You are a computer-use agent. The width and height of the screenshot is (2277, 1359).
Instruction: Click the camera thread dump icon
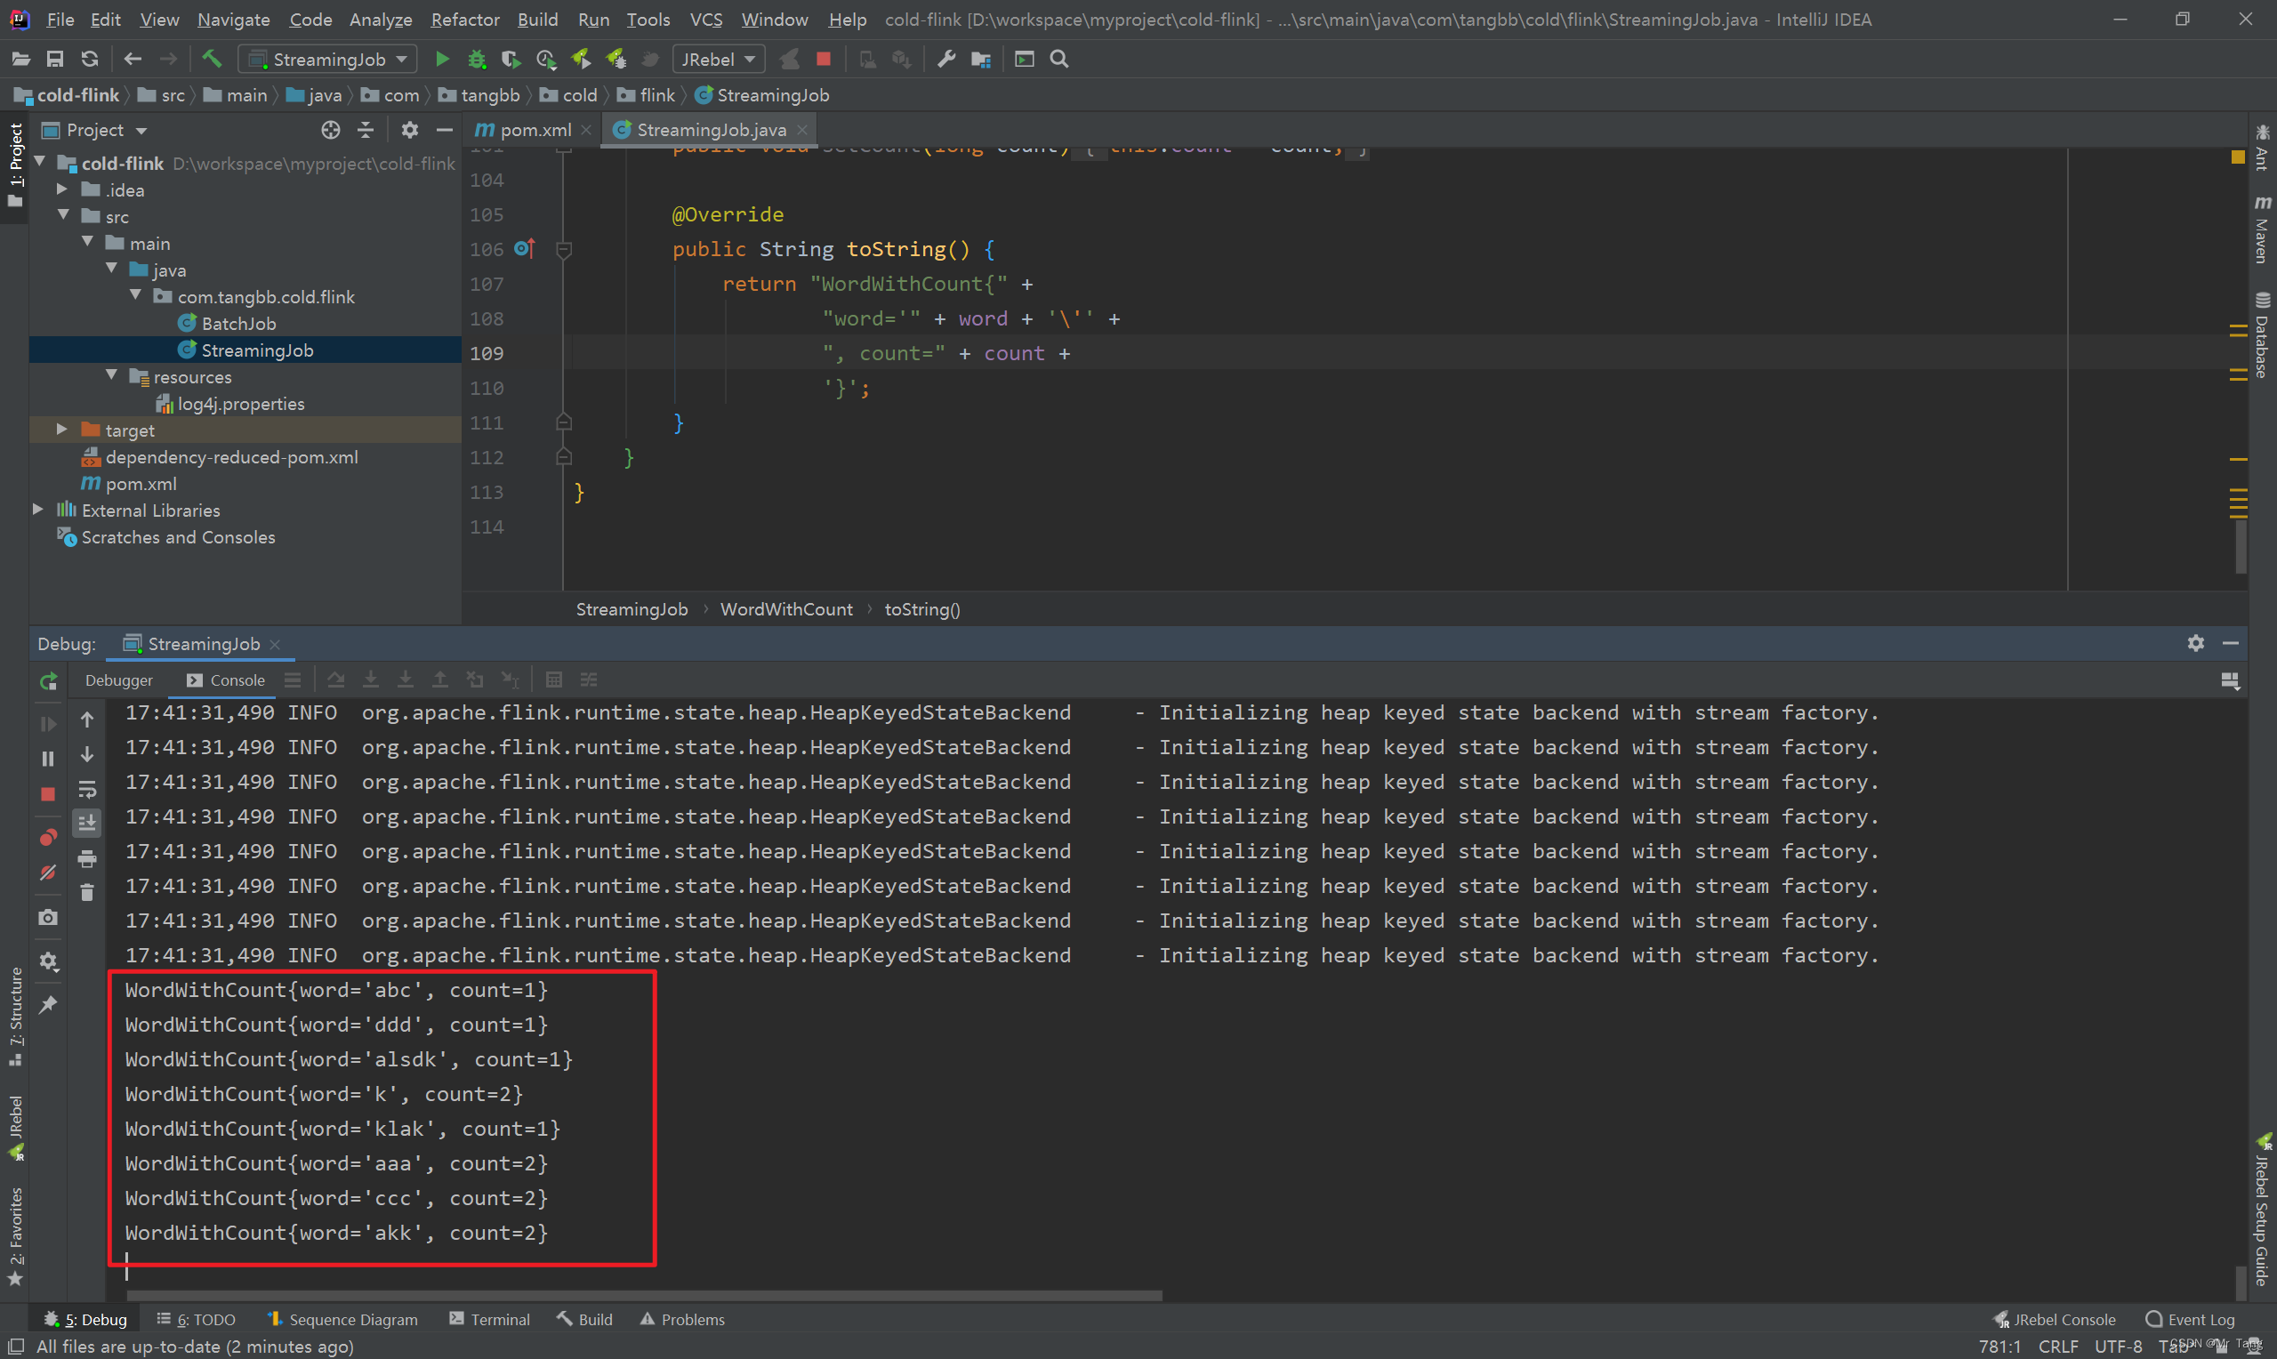tap(49, 918)
